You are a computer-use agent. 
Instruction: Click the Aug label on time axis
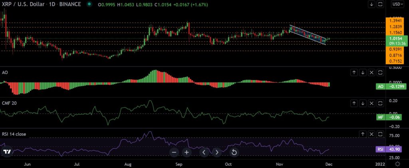click(x=127, y=164)
